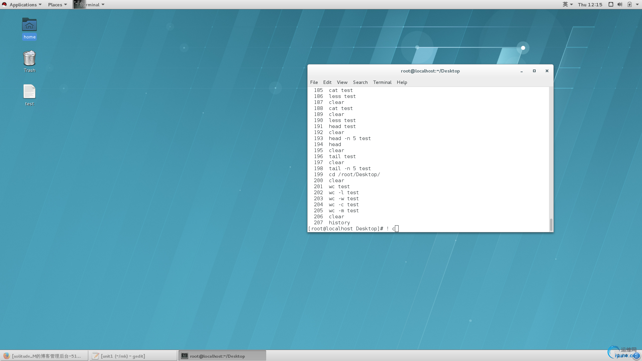Click history line 200 'clear'
This screenshot has width=642, height=361.
click(x=336, y=180)
